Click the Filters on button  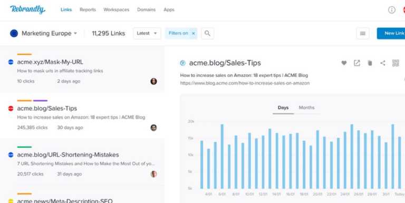click(x=178, y=33)
